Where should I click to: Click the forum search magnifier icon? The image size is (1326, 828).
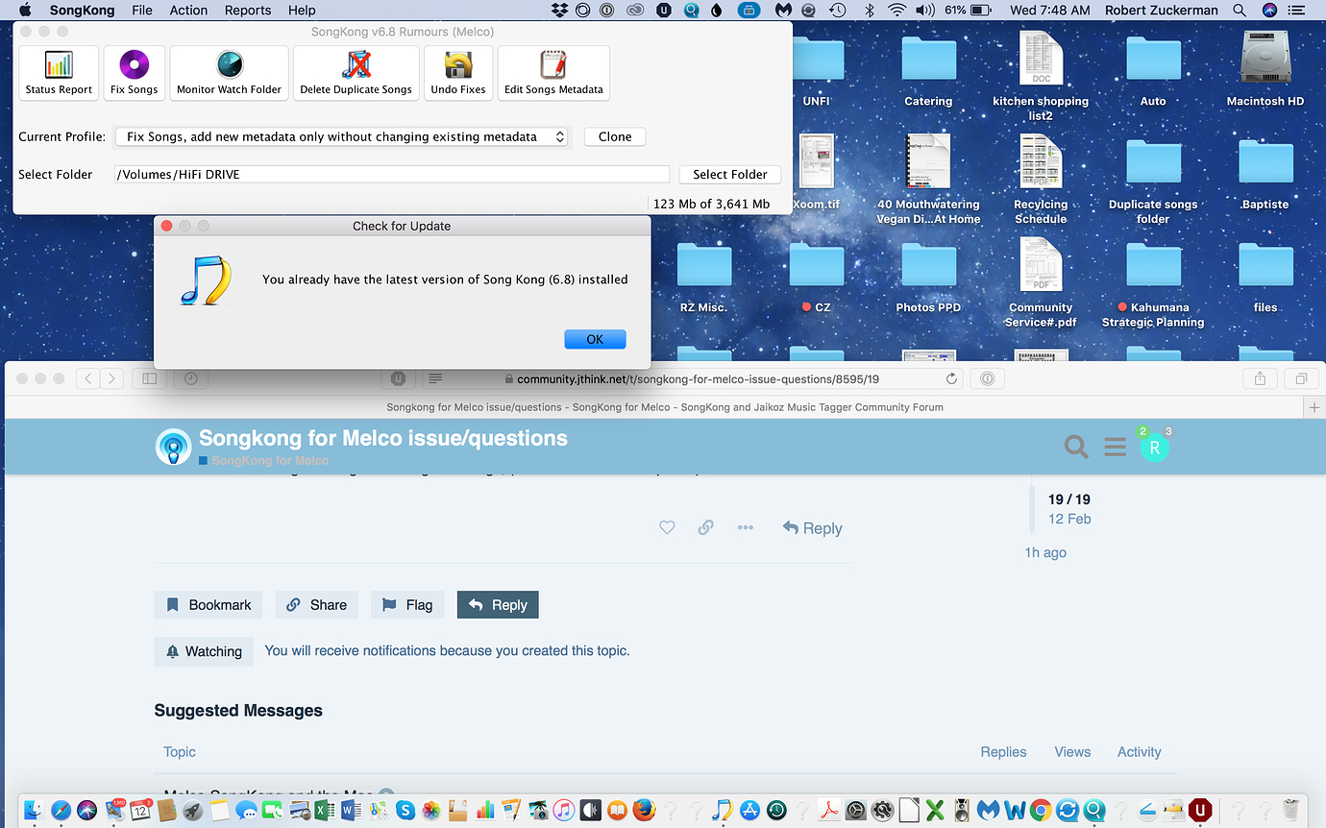[x=1076, y=446]
